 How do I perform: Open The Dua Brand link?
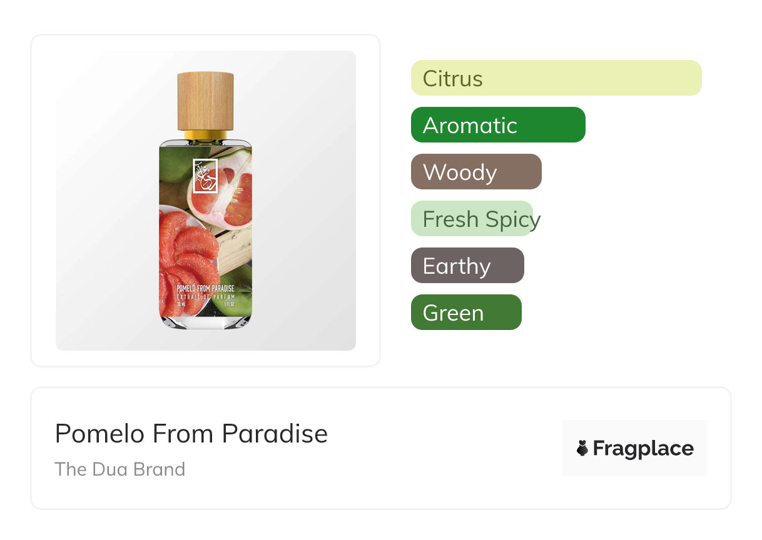coord(119,469)
